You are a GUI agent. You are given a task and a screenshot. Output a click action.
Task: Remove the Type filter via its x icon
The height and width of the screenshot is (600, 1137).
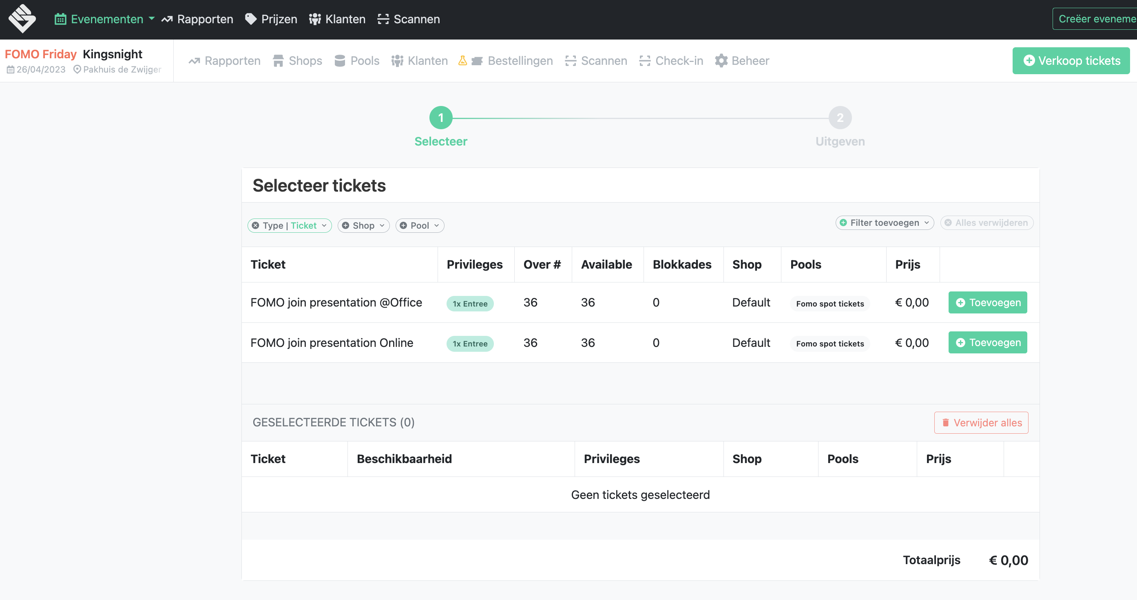point(256,225)
